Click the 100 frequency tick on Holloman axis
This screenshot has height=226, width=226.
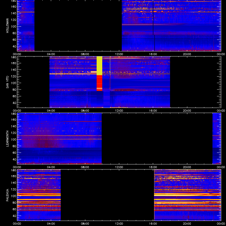click(14, 27)
